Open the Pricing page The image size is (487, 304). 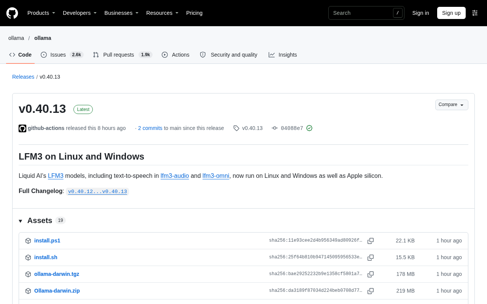(194, 13)
